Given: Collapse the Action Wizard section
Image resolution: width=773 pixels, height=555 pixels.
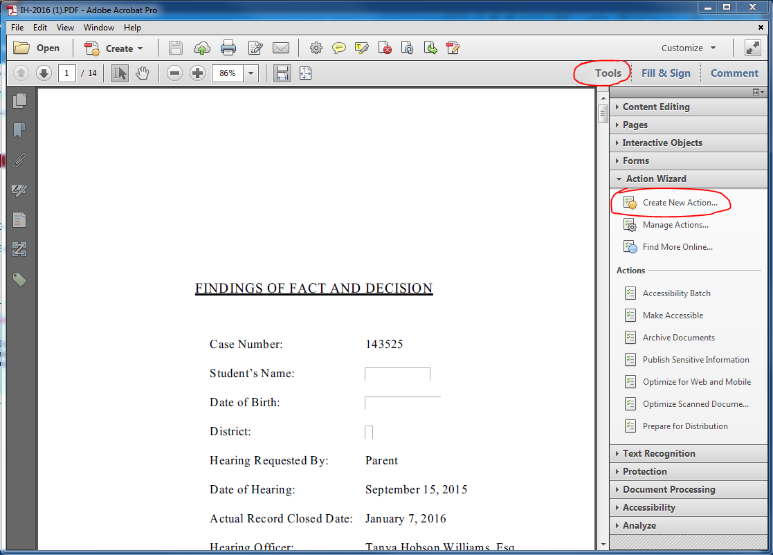Looking at the screenshot, I should click(x=655, y=179).
